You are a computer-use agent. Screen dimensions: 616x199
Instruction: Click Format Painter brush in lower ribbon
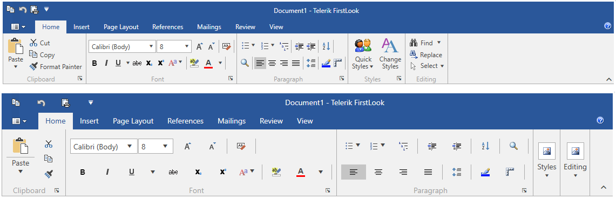tap(49, 174)
